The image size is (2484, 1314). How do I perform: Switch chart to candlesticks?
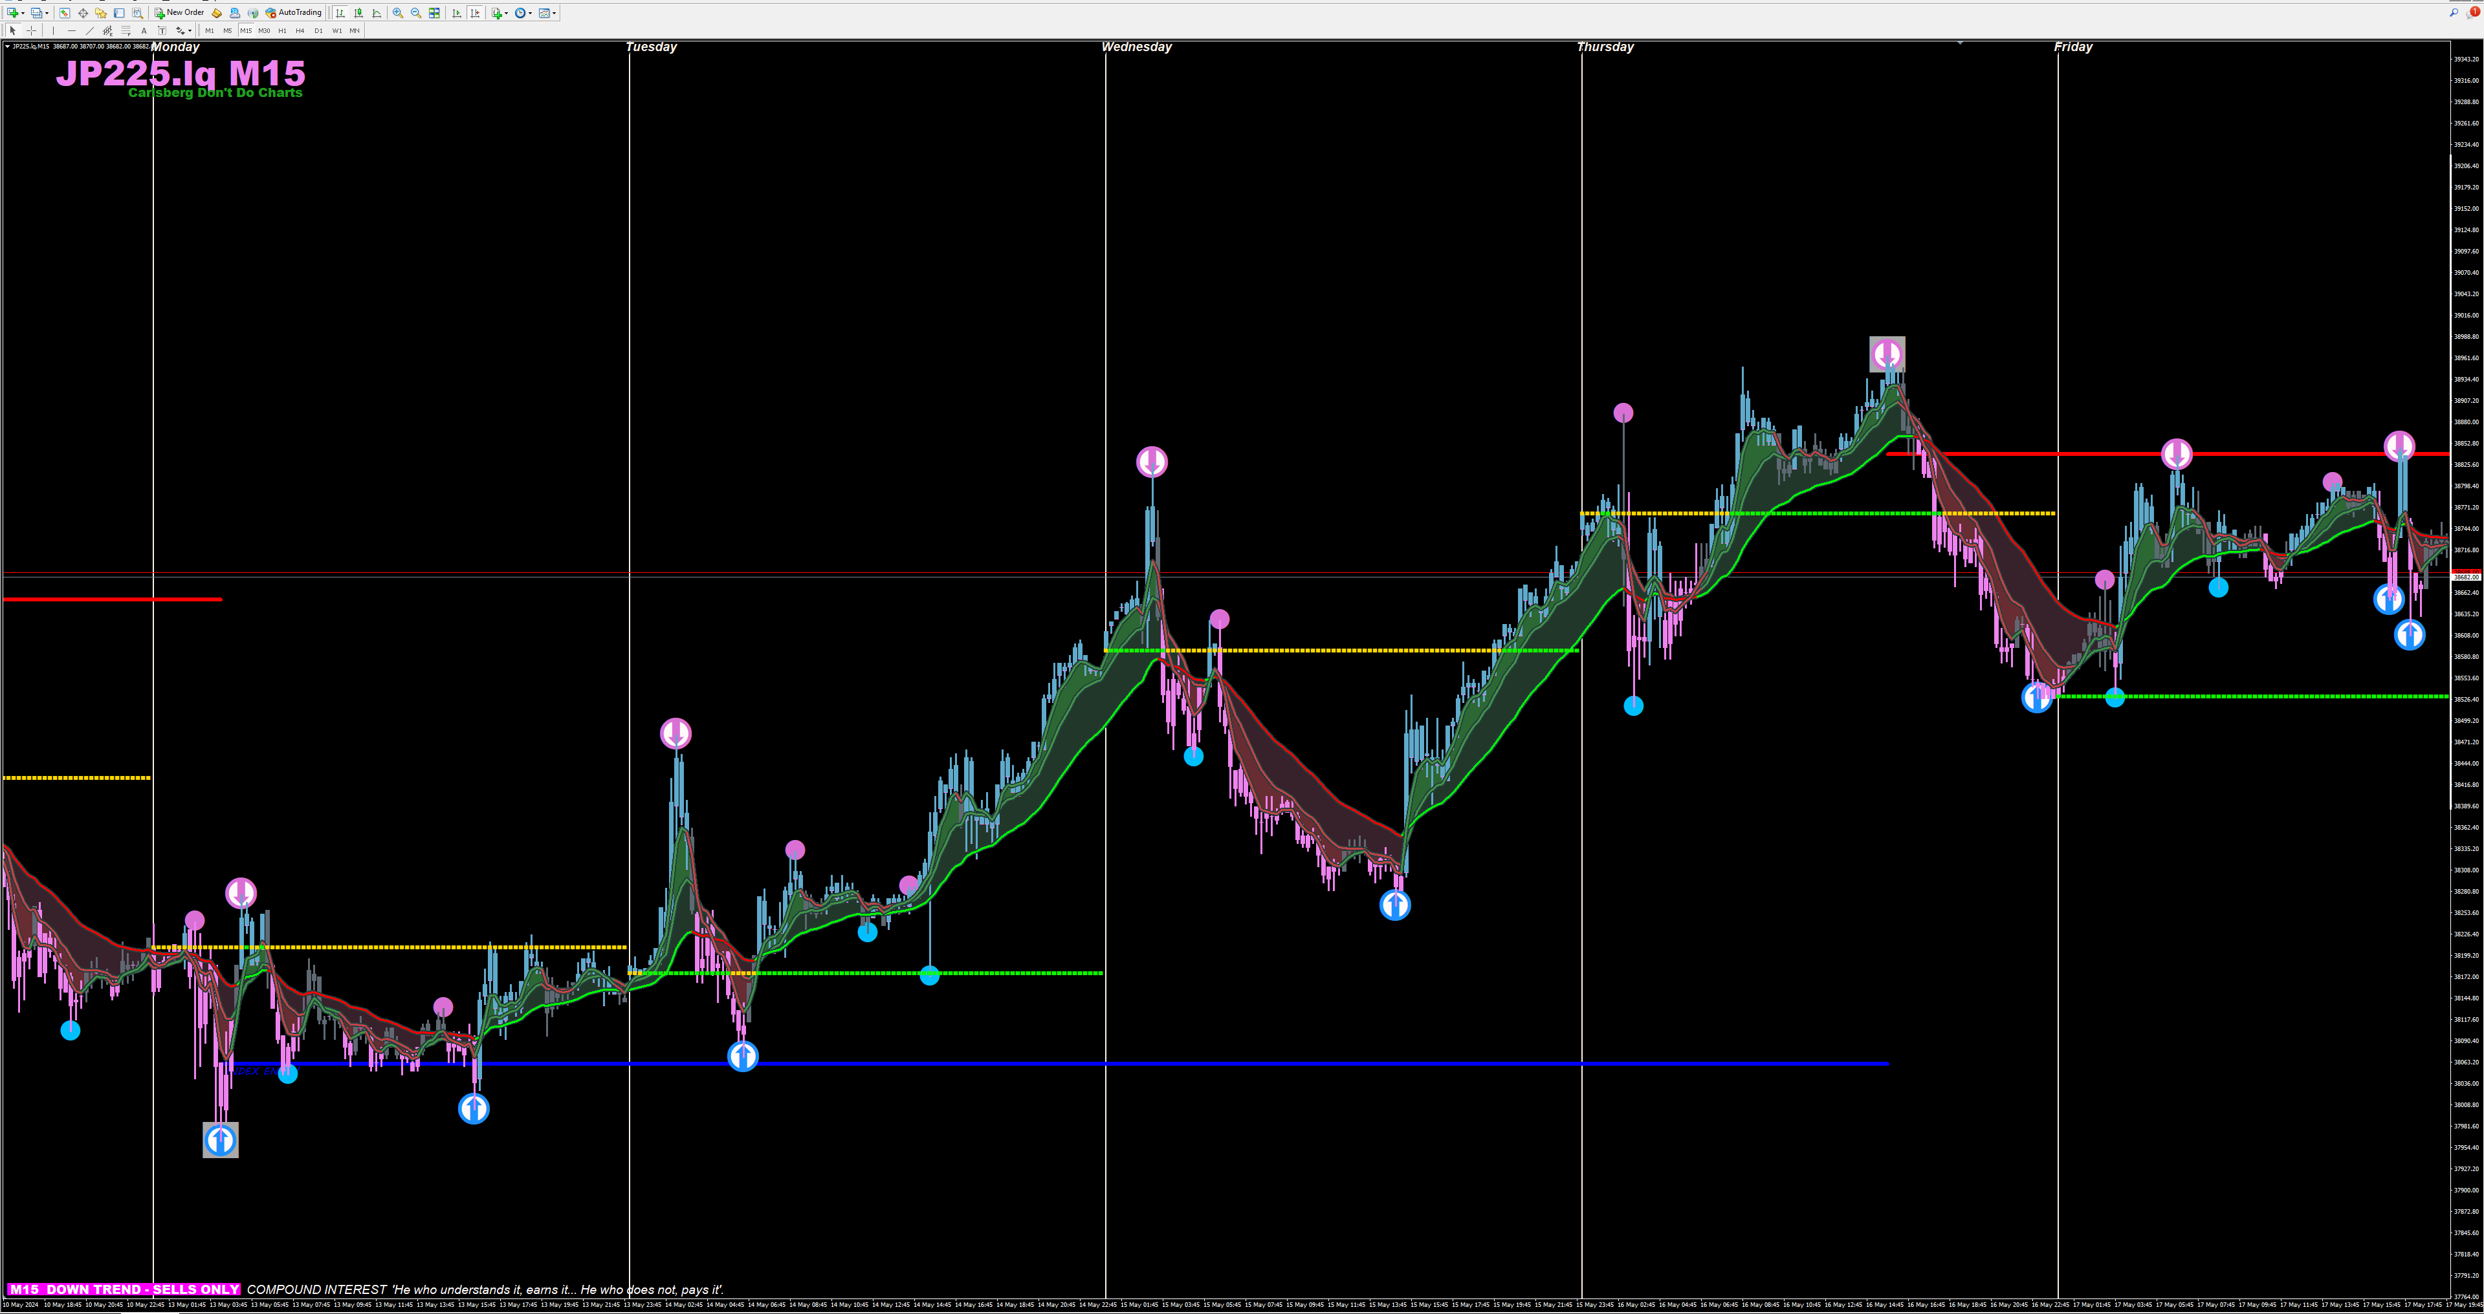pyautogui.click(x=358, y=12)
